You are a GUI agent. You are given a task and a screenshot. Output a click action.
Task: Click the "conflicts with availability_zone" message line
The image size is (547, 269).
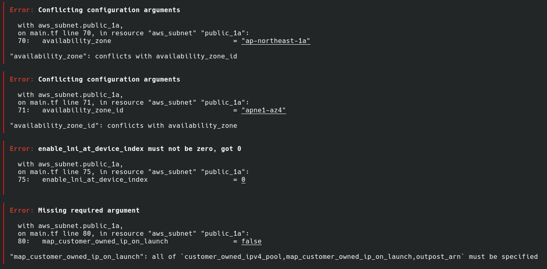[x=124, y=125]
